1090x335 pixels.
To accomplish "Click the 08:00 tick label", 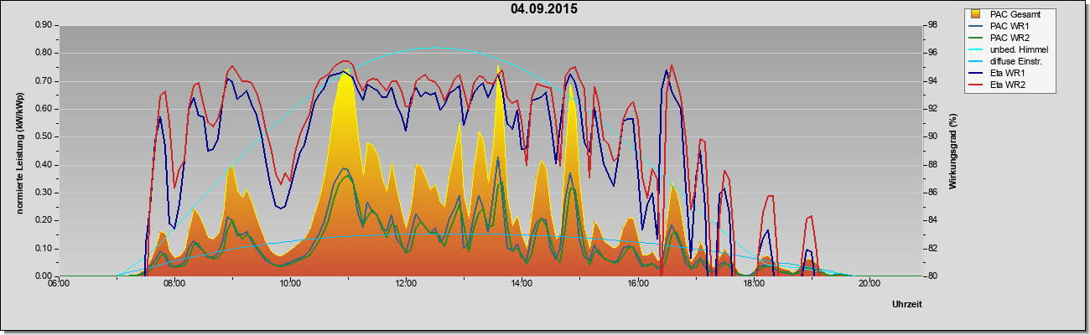I will [174, 285].
